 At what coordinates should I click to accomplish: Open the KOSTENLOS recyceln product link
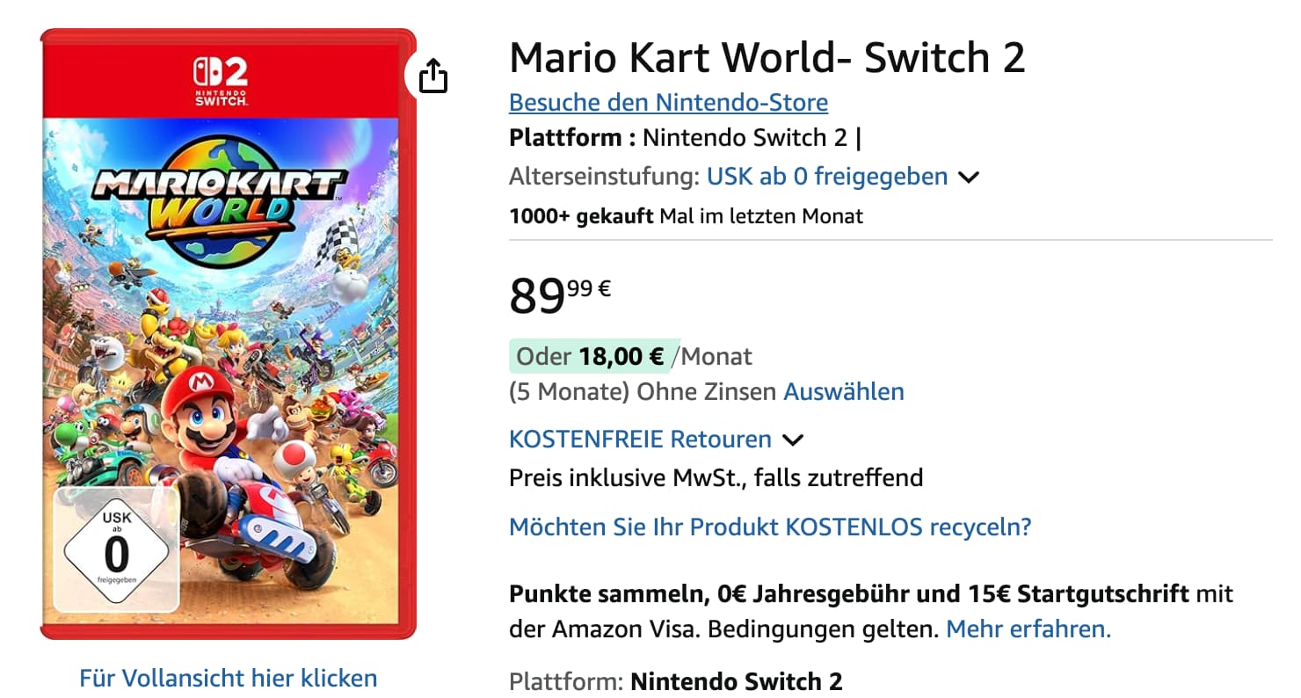click(x=769, y=527)
